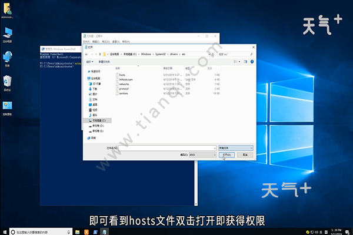Open the 控制面板 (Control Panel) desktop icon
Viewport: 353px width, 235px height.
click(x=8, y=108)
